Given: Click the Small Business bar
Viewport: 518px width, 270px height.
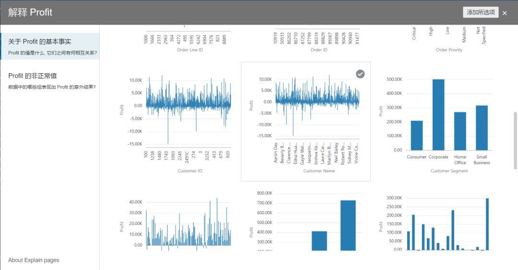Looking at the screenshot, I should point(482,127).
